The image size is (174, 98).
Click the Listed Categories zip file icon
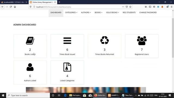pos(67,67)
